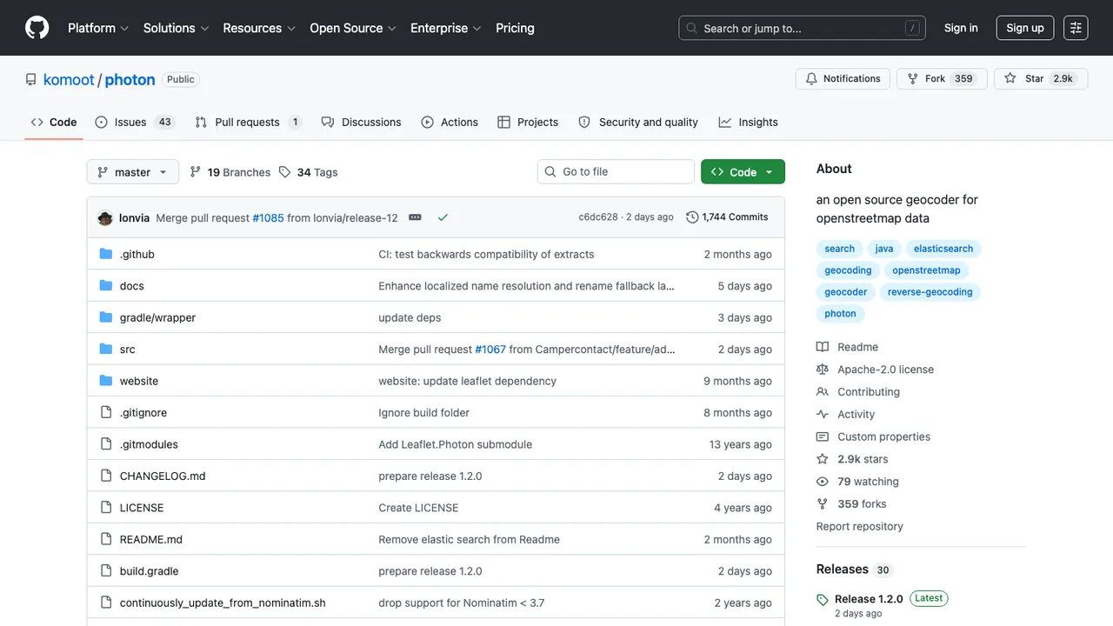Select the elasticsearch topic tag
This screenshot has width=1113, height=626.
click(943, 249)
